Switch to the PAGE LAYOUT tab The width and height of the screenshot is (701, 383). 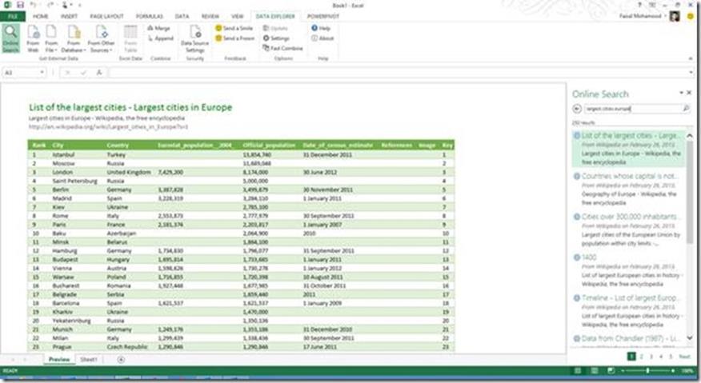pyautogui.click(x=106, y=17)
